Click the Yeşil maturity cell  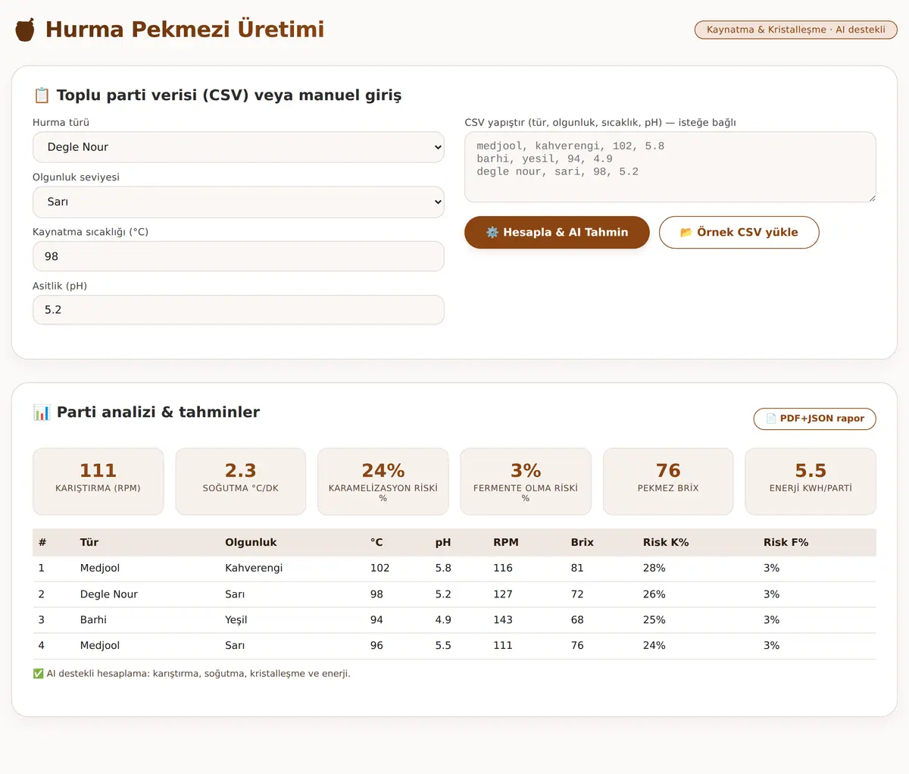[236, 620]
